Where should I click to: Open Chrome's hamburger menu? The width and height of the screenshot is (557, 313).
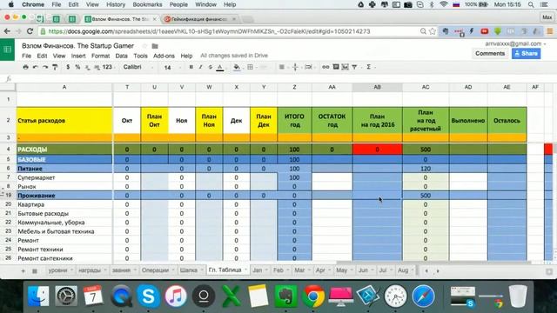tap(549, 31)
